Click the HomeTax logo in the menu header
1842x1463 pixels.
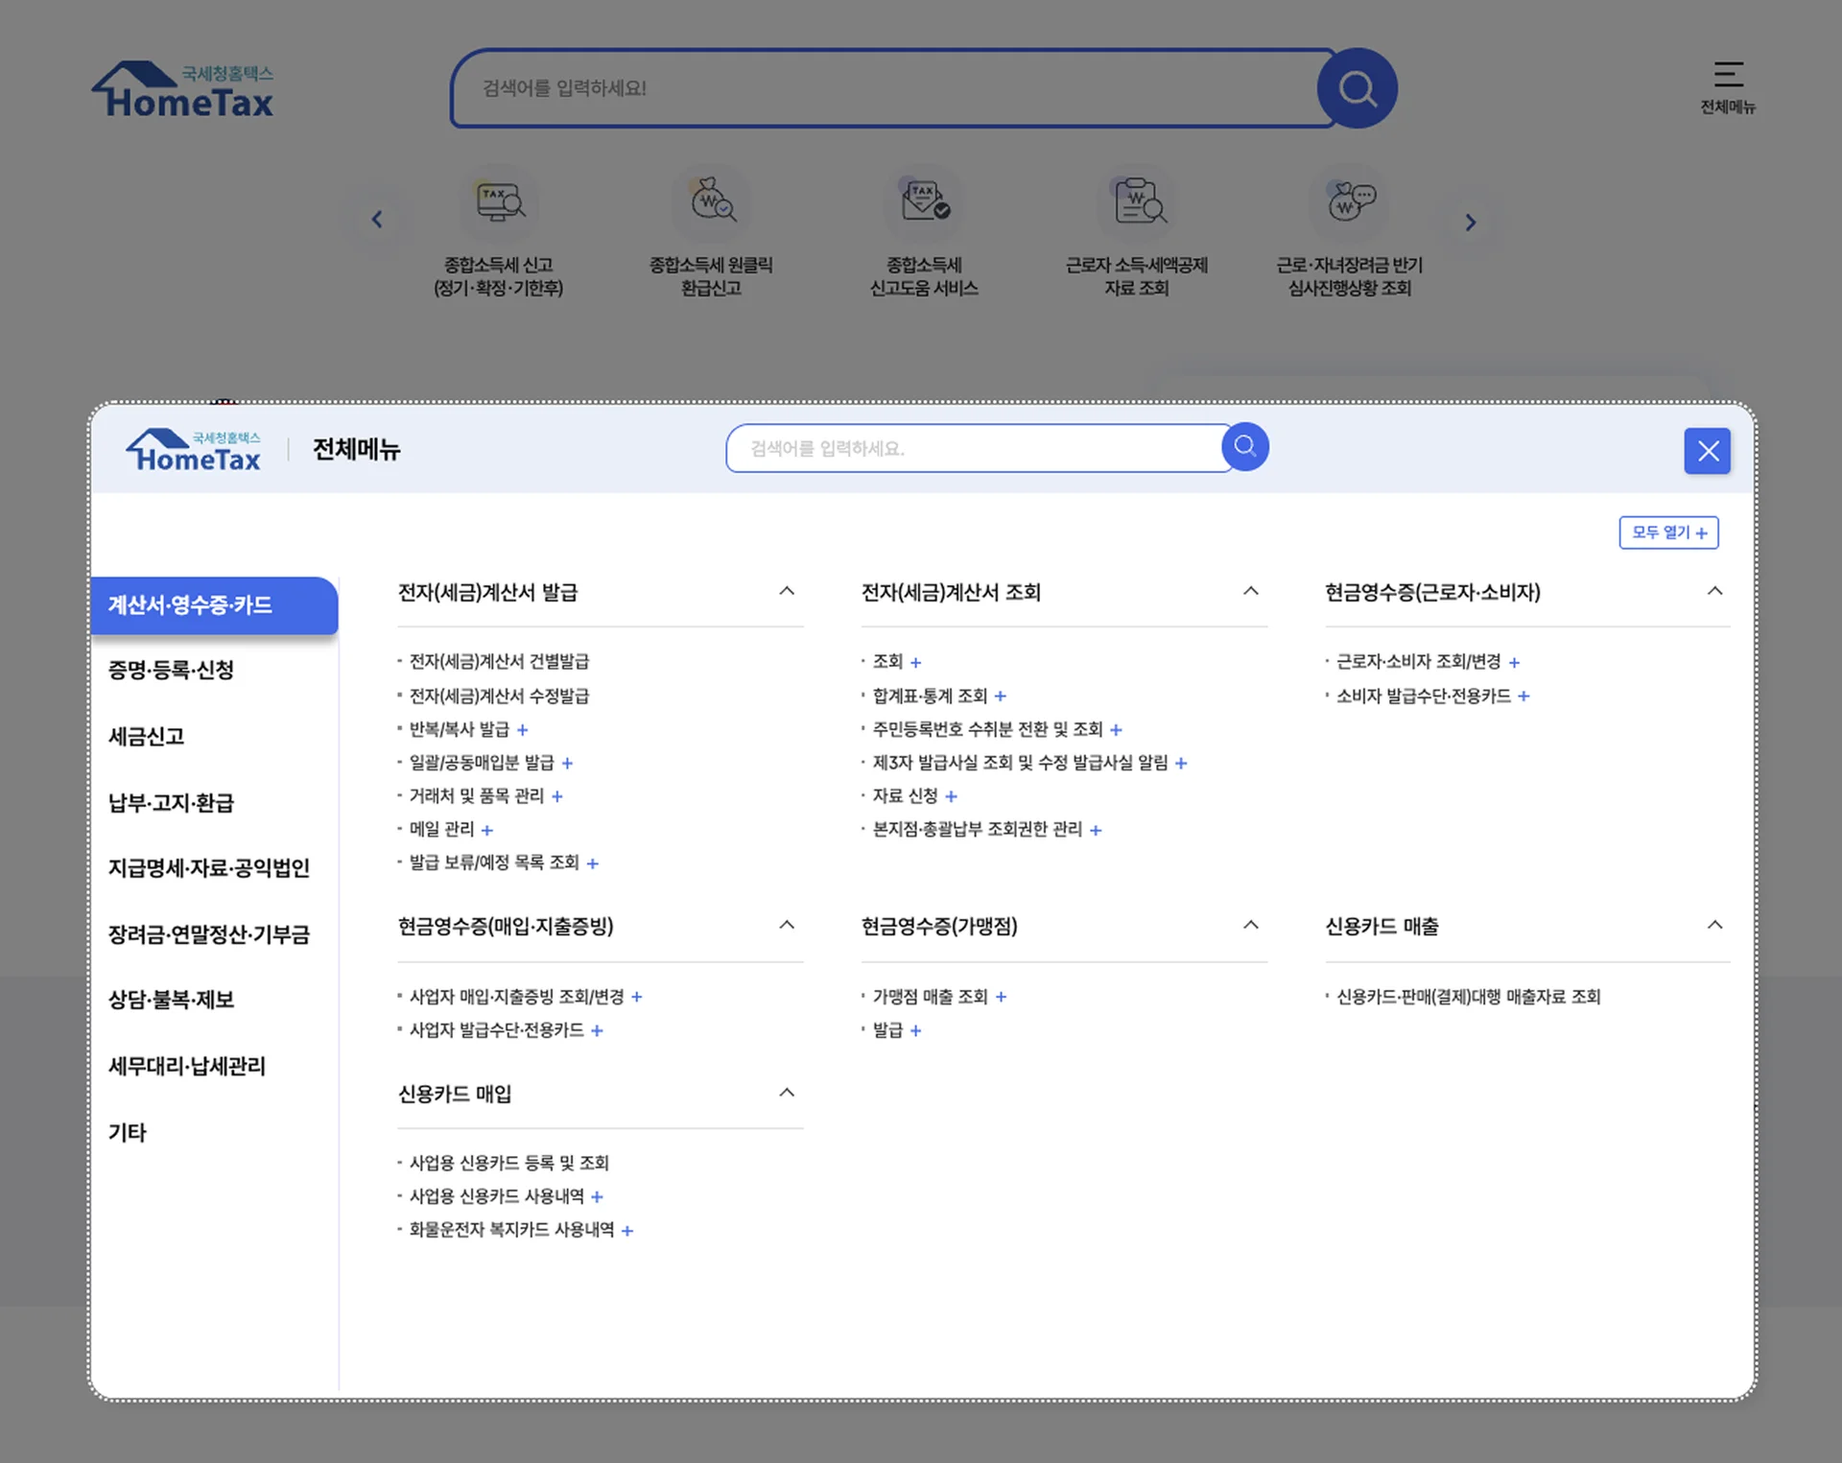pyautogui.click(x=194, y=450)
